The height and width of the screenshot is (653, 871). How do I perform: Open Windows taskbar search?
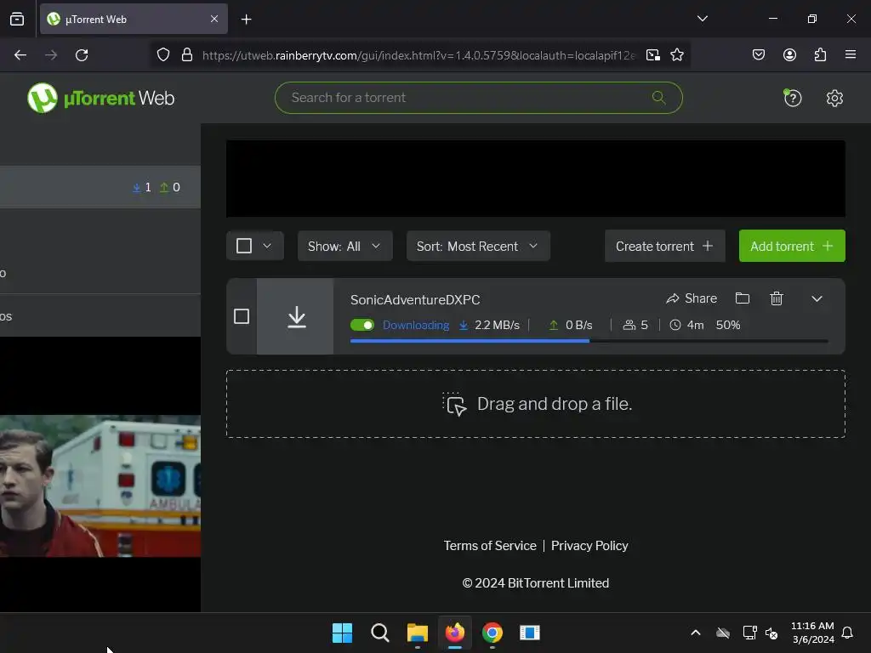(380, 633)
